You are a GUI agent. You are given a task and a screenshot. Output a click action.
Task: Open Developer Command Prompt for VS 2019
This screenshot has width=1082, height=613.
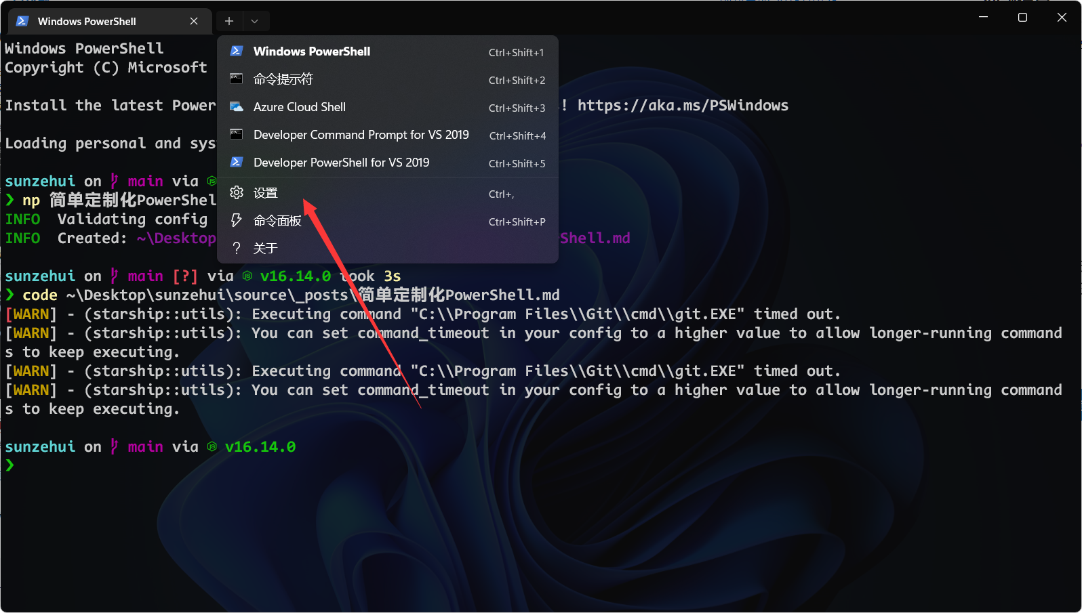click(x=387, y=135)
